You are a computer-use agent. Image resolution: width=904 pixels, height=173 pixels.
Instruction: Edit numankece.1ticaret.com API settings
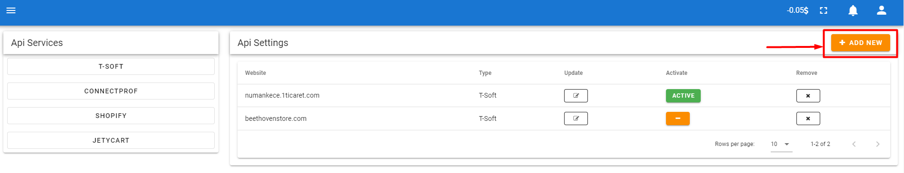pos(576,96)
